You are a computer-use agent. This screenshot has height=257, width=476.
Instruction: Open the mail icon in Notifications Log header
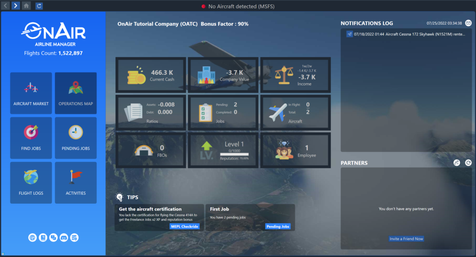click(x=469, y=23)
